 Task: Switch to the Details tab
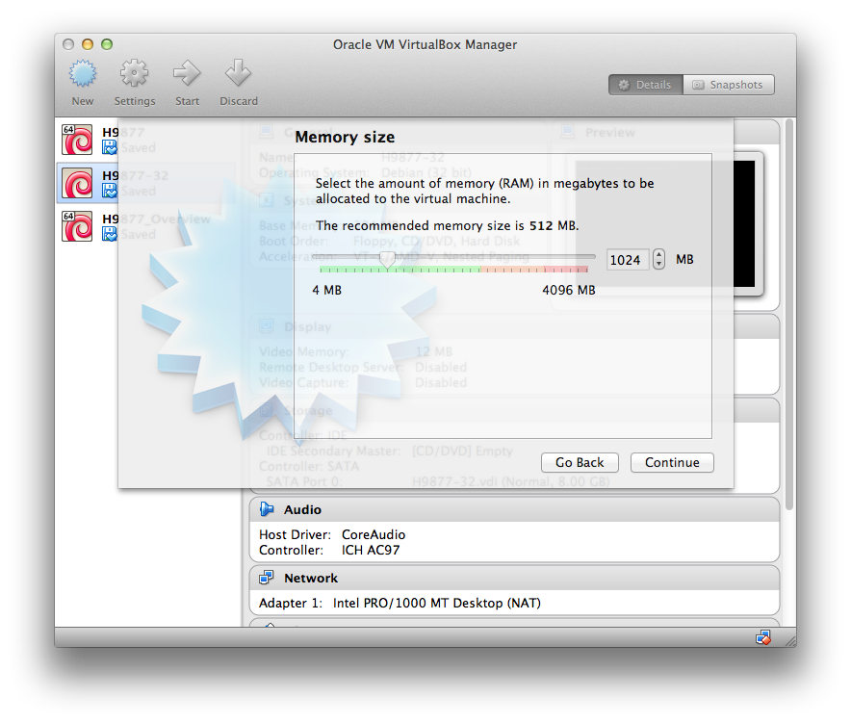[645, 85]
